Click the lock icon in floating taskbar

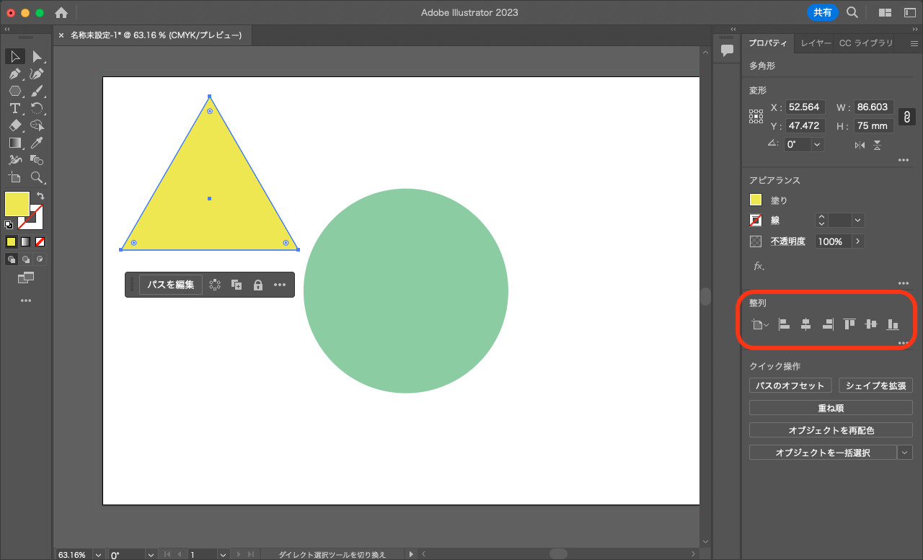[257, 285]
